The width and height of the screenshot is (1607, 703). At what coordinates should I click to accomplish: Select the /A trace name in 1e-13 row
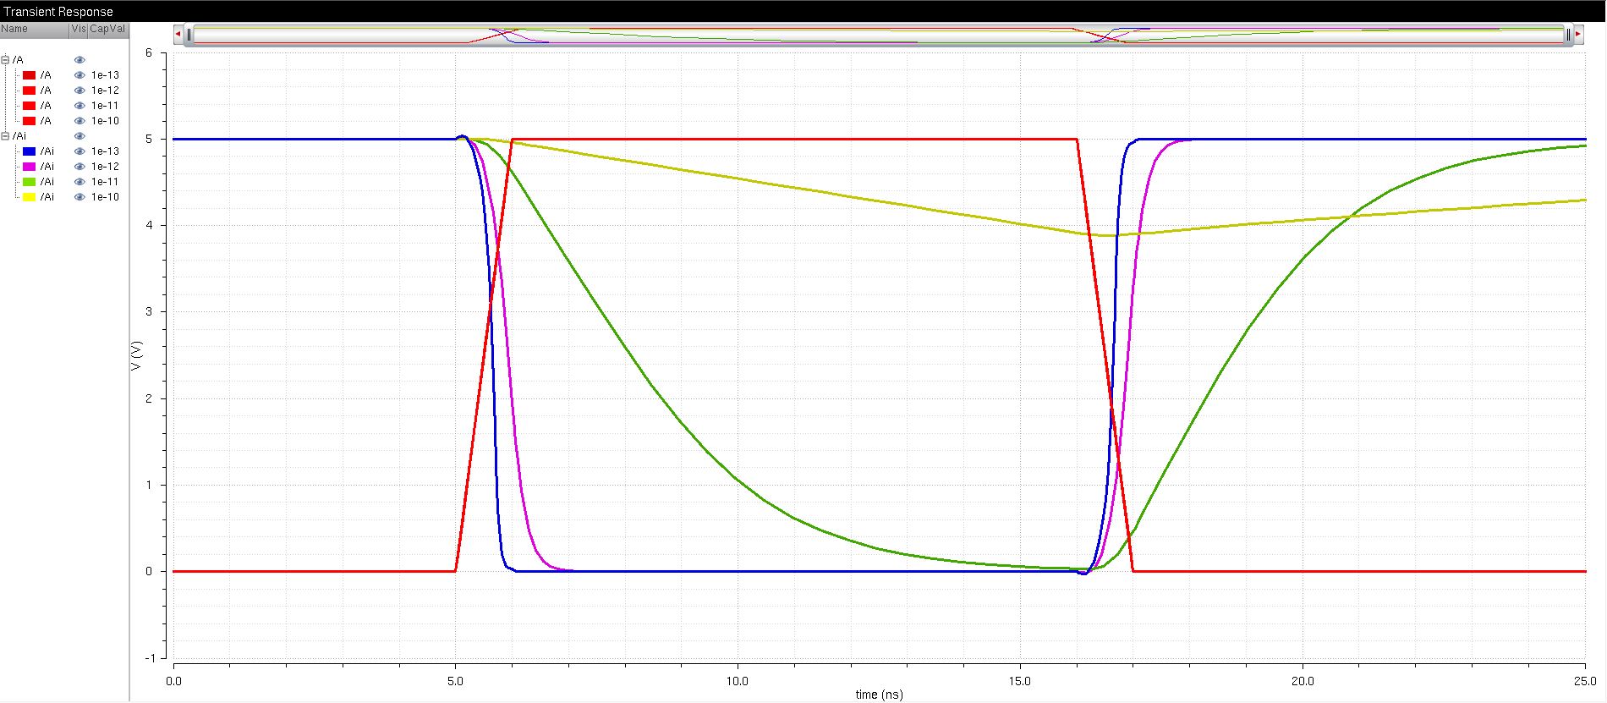(x=46, y=75)
